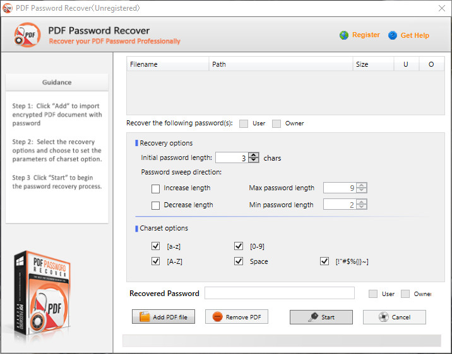
Task: Click the Guidance panel header
Action: pyautogui.click(x=57, y=83)
